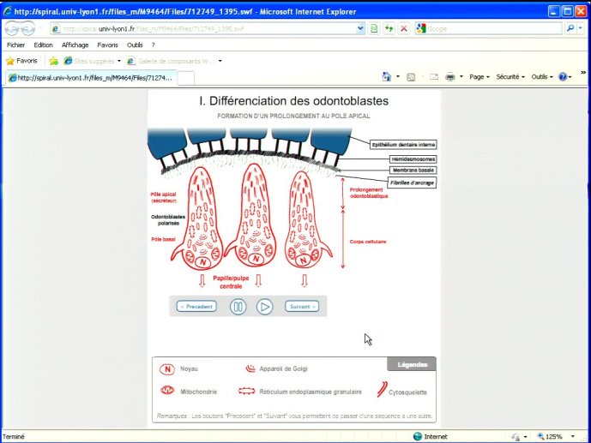Click the Compatibility View icon

[x=374, y=28]
